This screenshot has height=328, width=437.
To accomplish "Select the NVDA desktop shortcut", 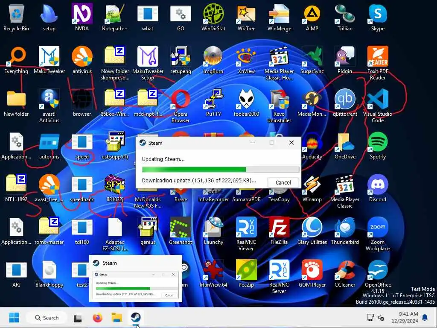I will 82,18.
